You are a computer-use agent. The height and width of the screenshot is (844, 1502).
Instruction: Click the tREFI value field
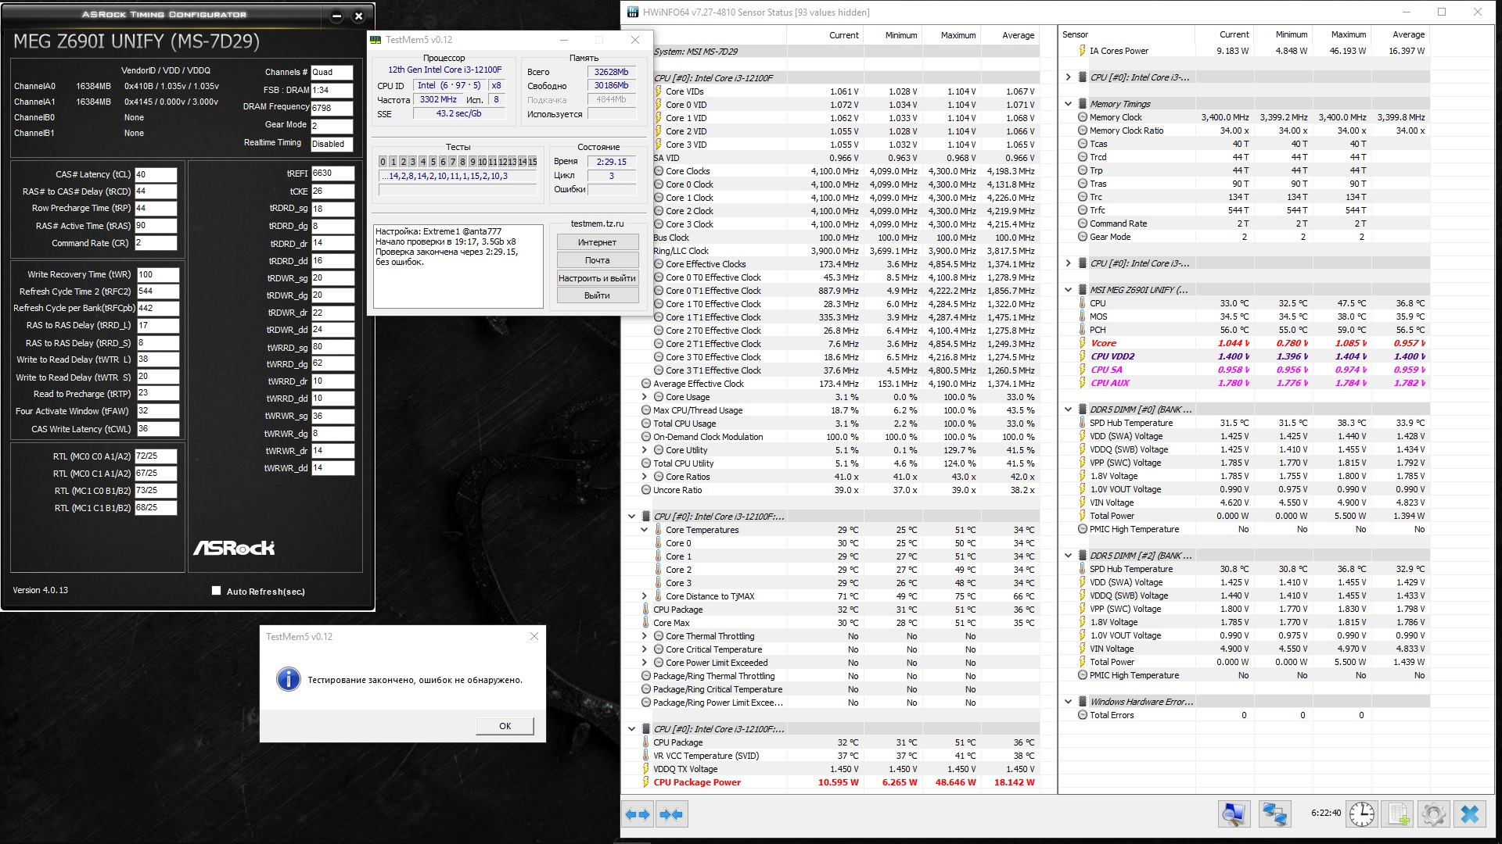[x=332, y=173]
